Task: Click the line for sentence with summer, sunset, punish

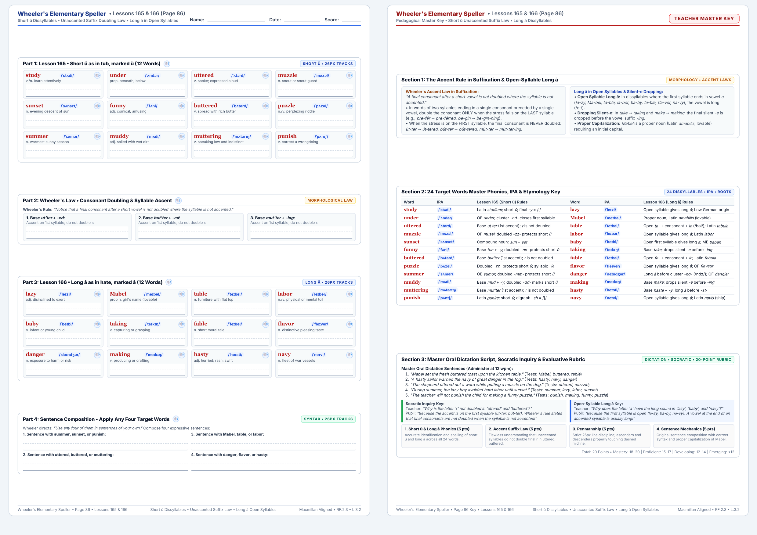Action: pyautogui.click(x=105, y=444)
